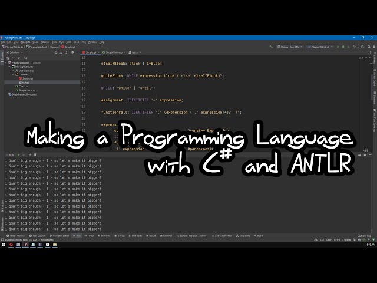Click the Simple.g4 breadcrumb in navigation bar
Screen dimensions: 377x283
(68, 47)
